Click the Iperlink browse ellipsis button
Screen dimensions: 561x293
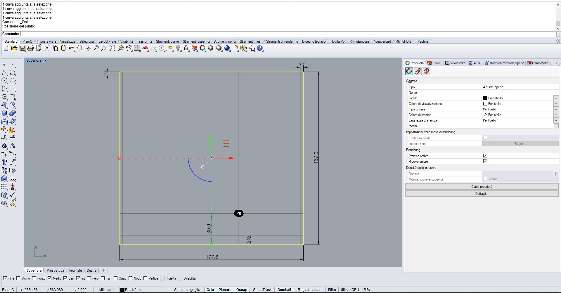[x=556, y=126]
